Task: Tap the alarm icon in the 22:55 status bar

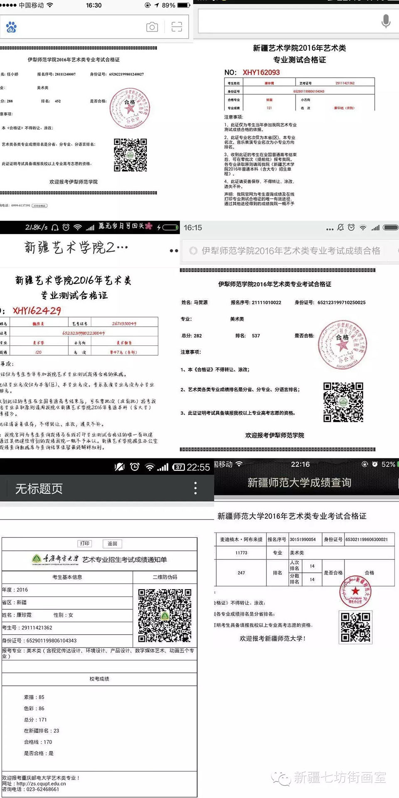Action: 135,467
